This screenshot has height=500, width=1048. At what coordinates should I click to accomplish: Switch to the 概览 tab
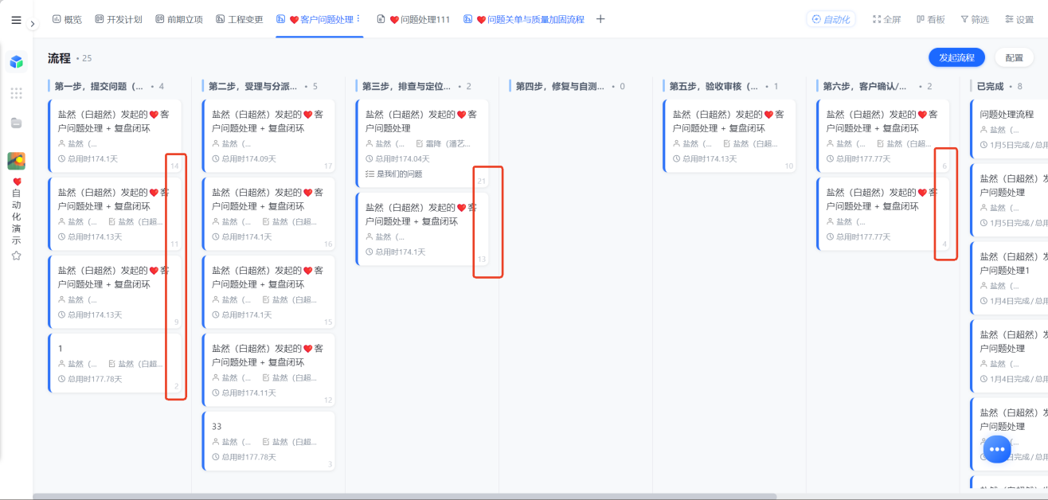click(x=67, y=19)
